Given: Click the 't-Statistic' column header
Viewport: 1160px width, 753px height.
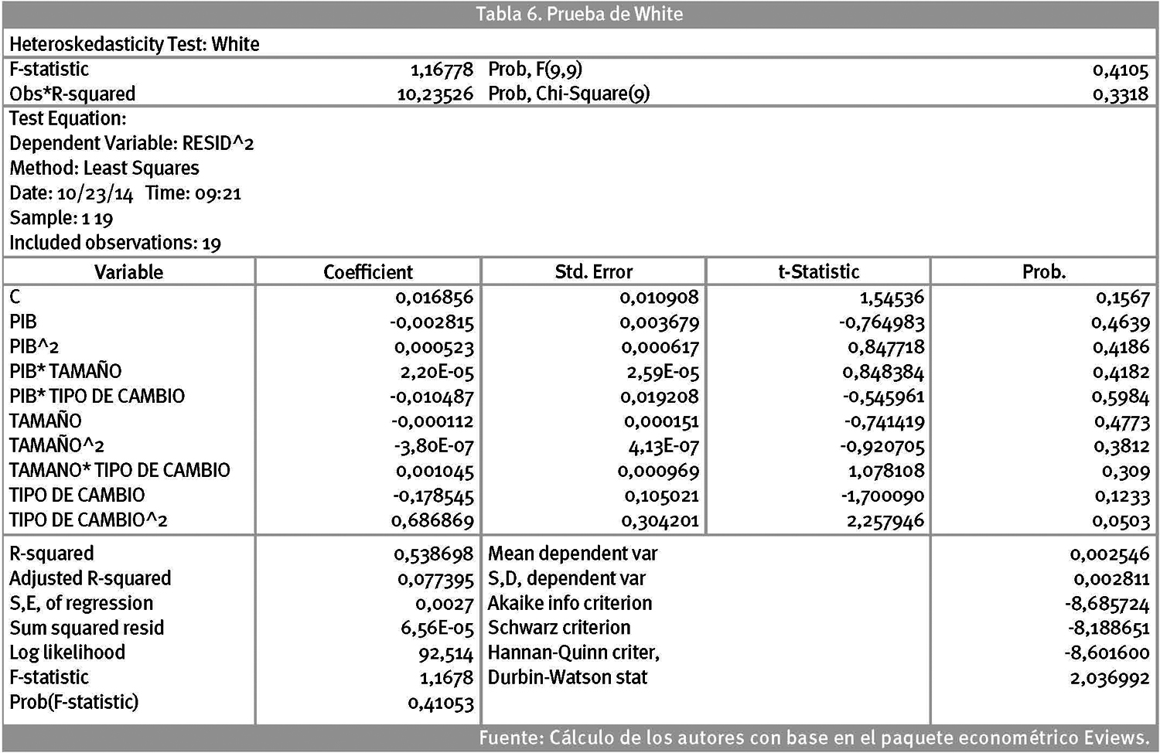Looking at the screenshot, I should tap(818, 272).
